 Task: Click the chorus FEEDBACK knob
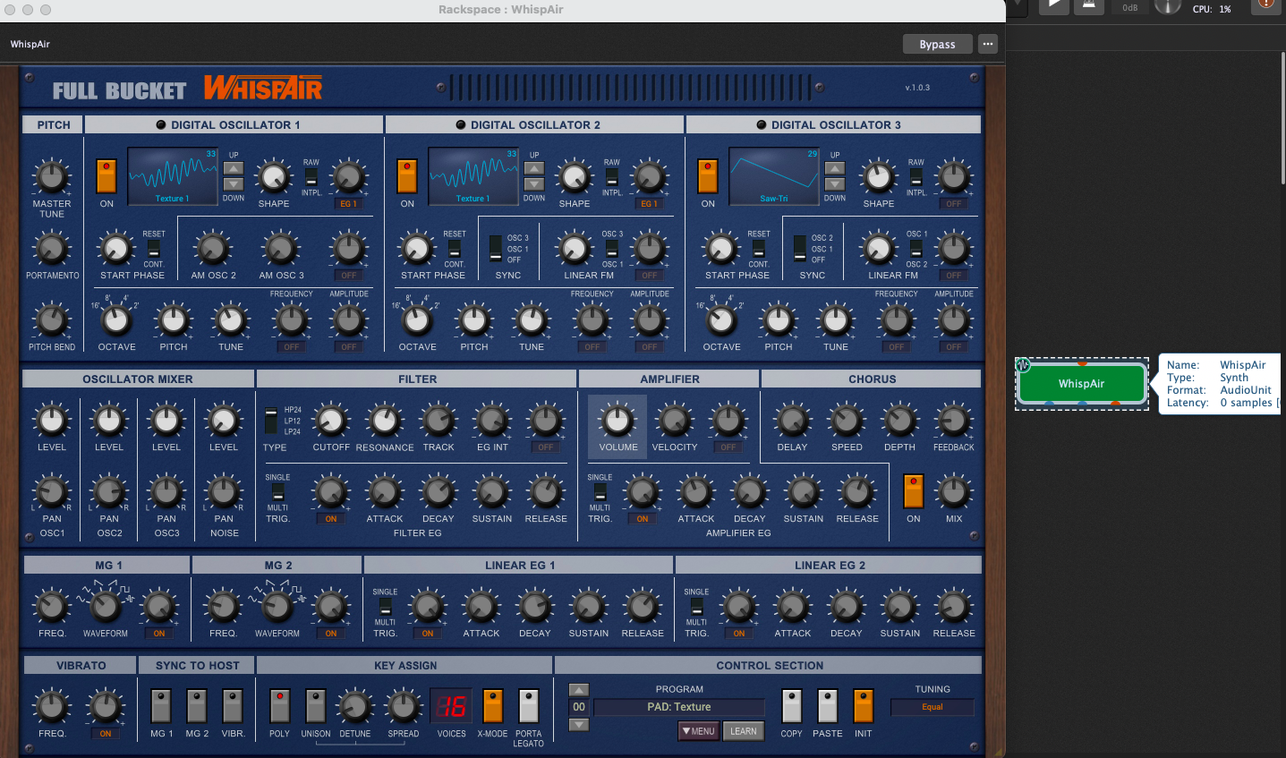pyautogui.click(x=954, y=421)
